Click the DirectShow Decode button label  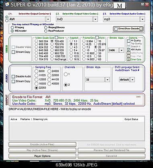(x=128, y=29)
